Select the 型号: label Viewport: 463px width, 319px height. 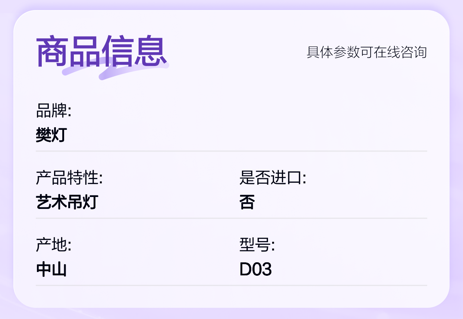tap(257, 245)
